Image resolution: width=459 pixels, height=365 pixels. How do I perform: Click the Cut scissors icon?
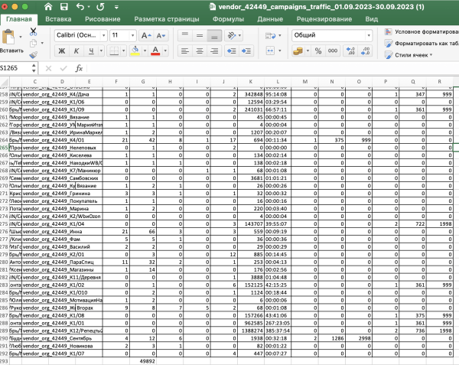click(x=34, y=32)
